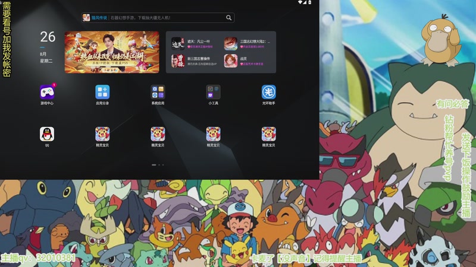Viewport: 476px width, 267px height.
Task: Launch the 精灵宝贝 app below 光环助手
Action: [269, 134]
